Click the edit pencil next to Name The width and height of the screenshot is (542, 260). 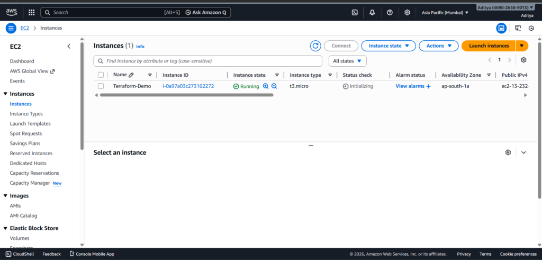pos(131,75)
